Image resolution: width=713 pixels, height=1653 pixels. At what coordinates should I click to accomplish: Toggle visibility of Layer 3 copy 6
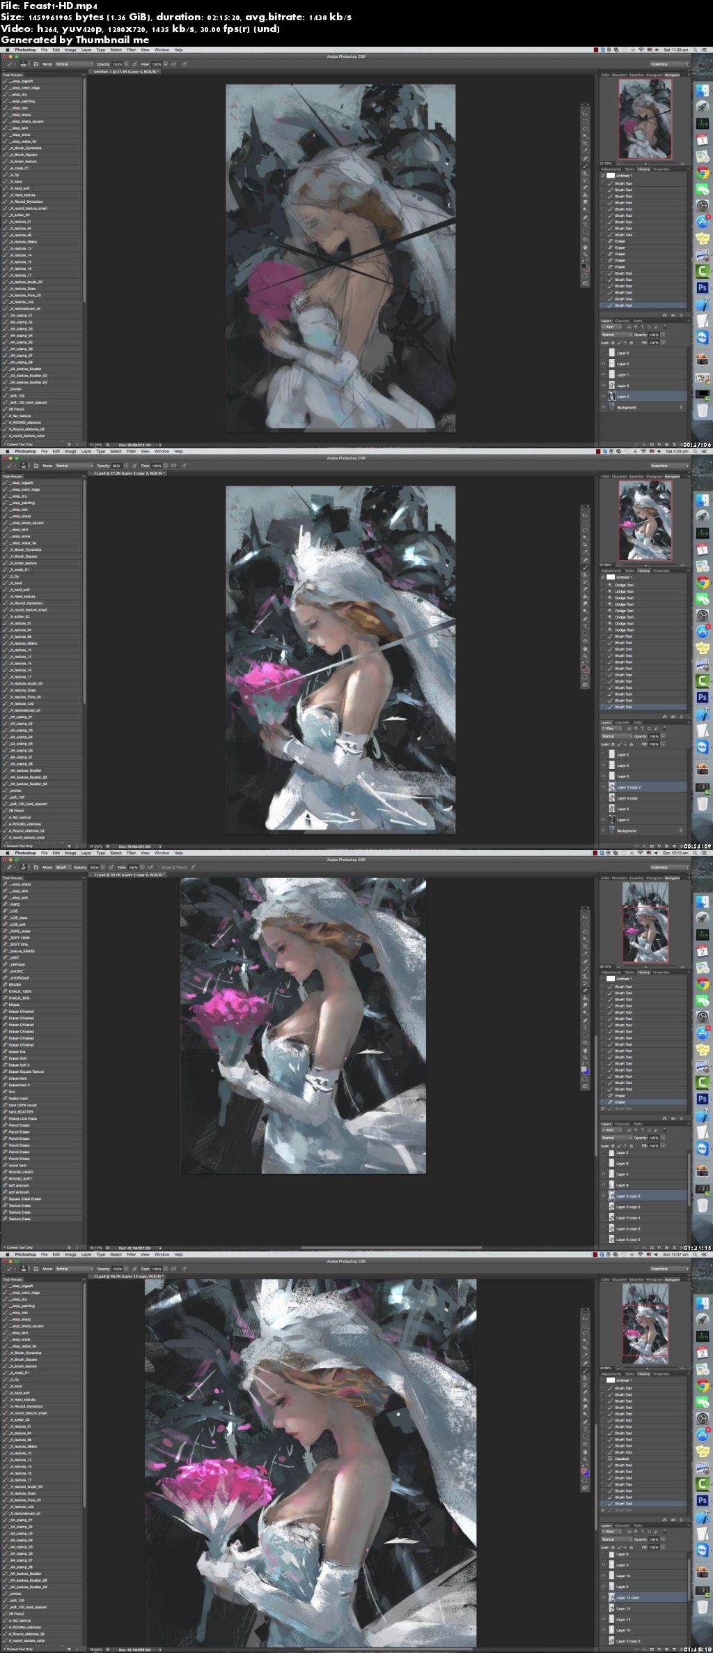coord(604,1196)
